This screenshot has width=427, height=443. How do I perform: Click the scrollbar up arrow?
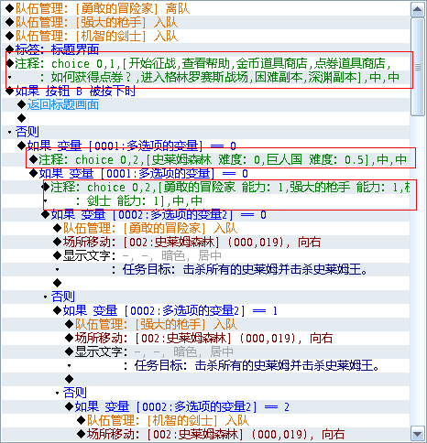point(417,9)
